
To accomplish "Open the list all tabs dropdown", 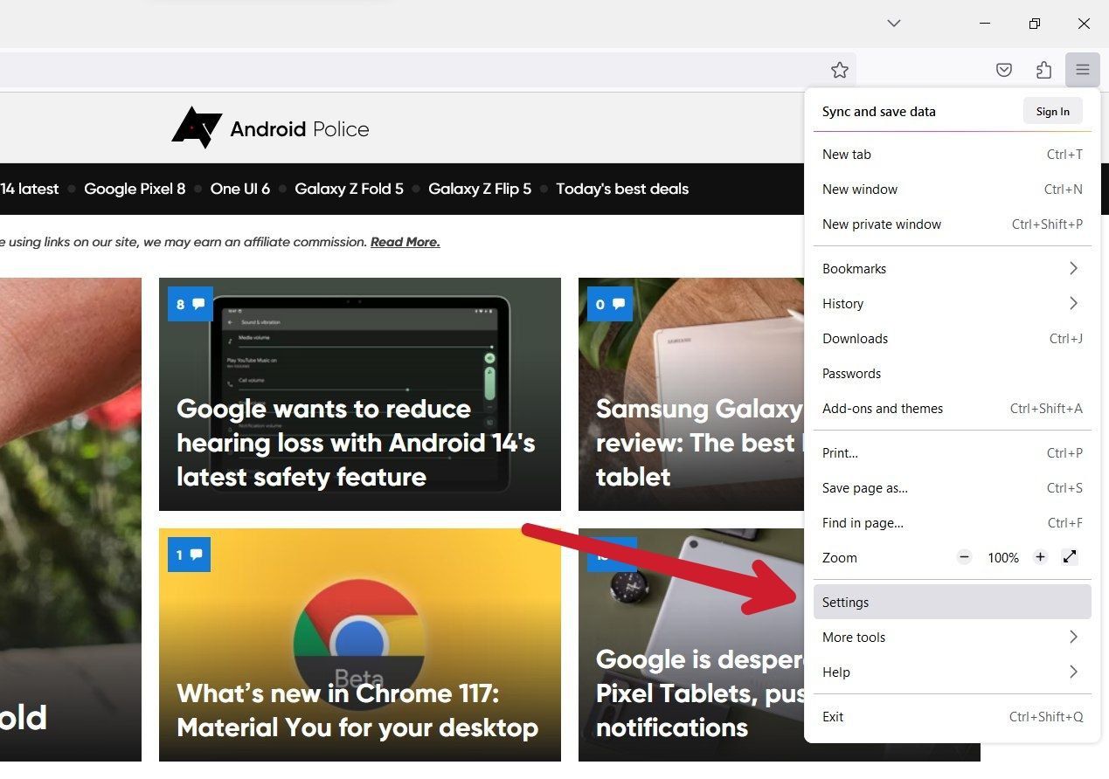I will 893,24.
